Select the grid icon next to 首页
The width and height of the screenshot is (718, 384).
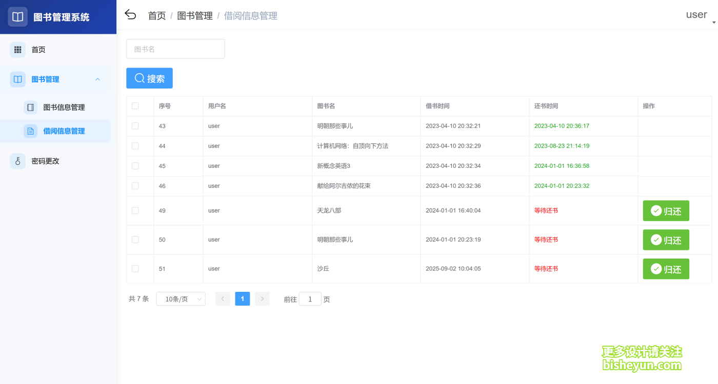click(x=17, y=49)
